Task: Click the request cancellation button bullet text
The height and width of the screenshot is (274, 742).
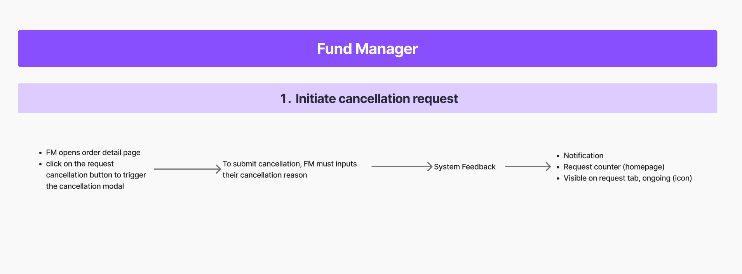Action: point(96,175)
